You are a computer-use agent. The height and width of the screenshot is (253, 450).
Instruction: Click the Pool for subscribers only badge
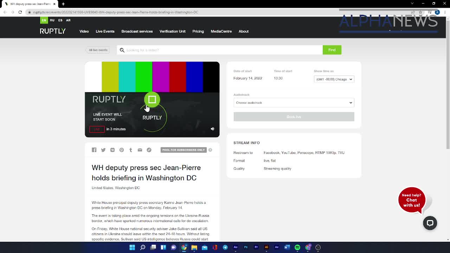pyautogui.click(x=184, y=150)
